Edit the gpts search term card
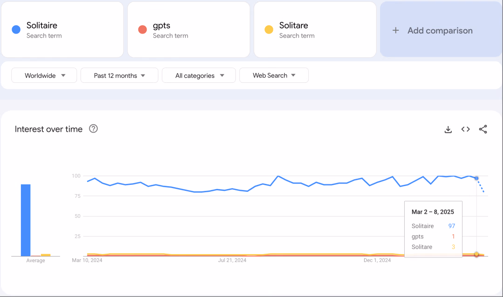This screenshot has width=503, height=297. pos(189,29)
